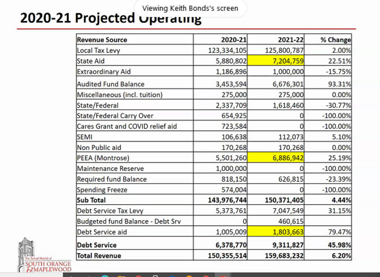Click the 6,676,301 value
The width and height of the screenshot is (380, 277).
[288, 84]
